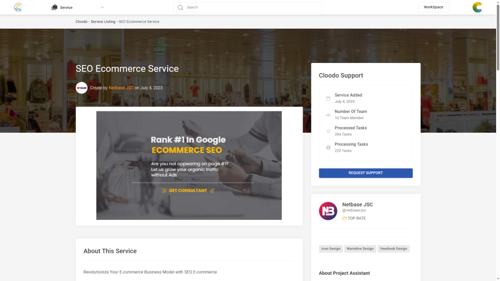Click the Netbase JSC NB logo

[328, 211]
